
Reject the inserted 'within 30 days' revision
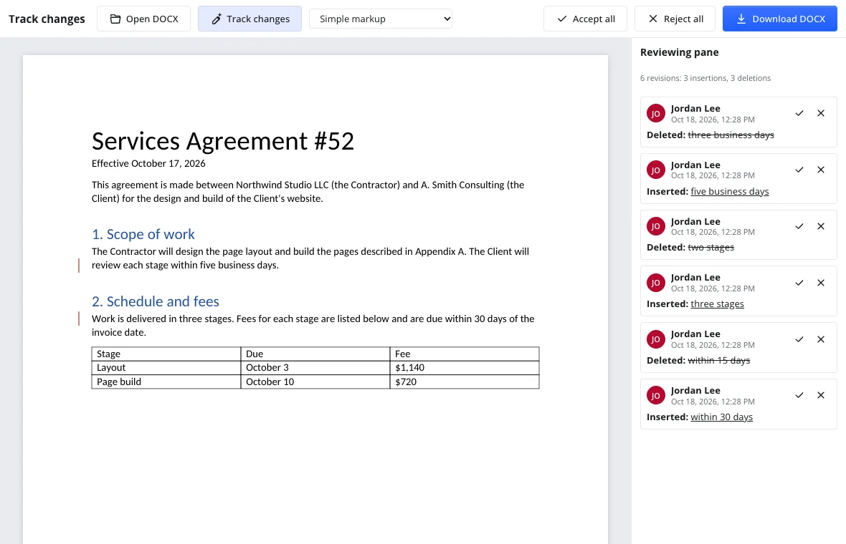(821, 395)
